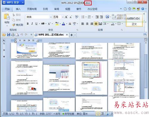Collapse the ribbon with the up chevron

[121, 9]
